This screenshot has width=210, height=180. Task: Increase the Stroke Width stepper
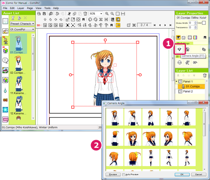pos(196,22)
